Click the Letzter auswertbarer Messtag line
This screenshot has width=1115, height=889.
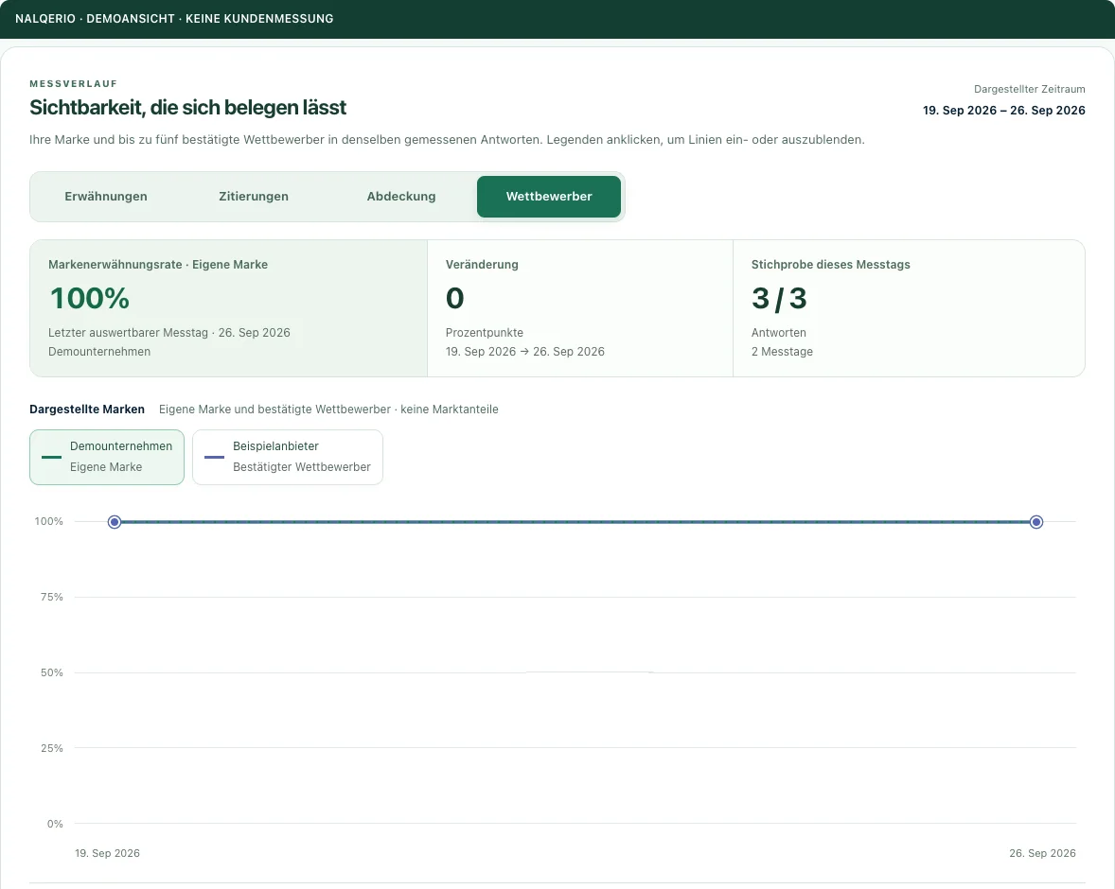click(x=169, y=333)
